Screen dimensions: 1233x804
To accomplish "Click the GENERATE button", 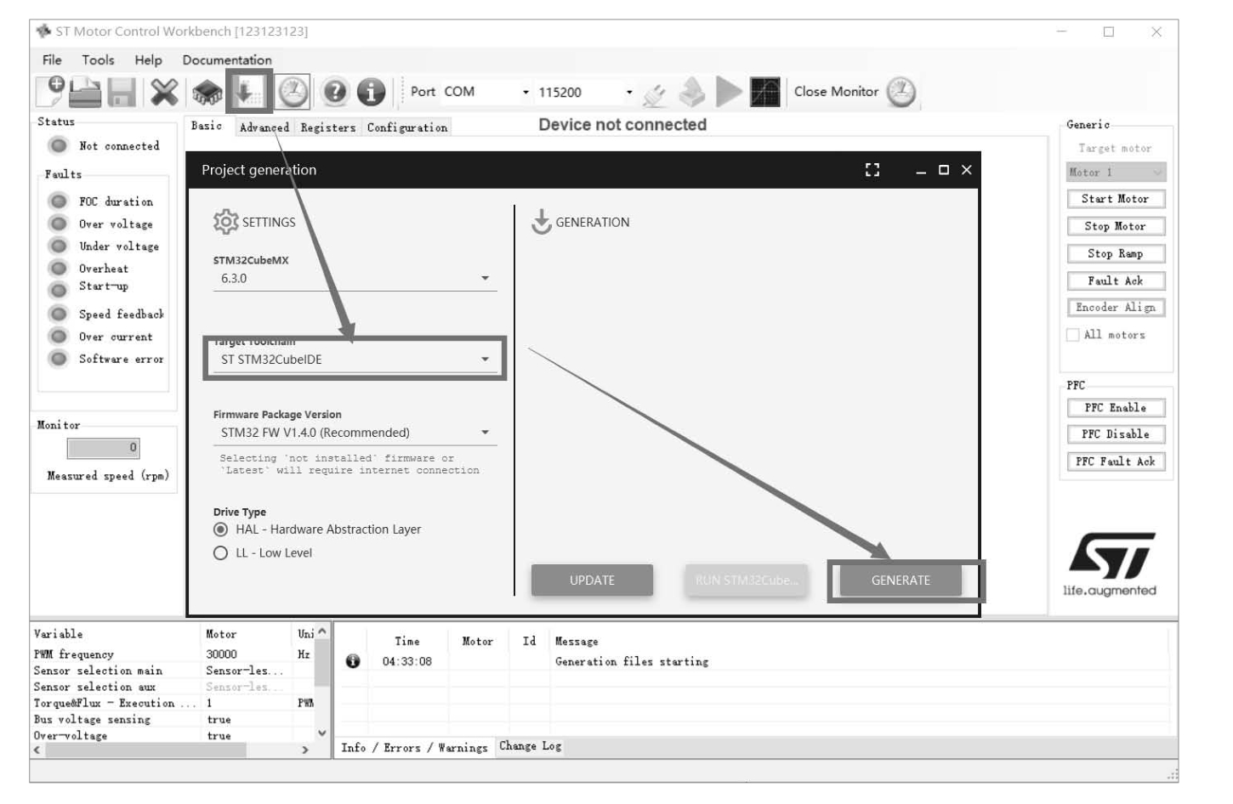I will 901,580.
